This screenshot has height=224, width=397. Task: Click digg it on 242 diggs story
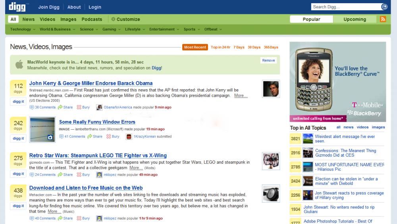point(18,138)
